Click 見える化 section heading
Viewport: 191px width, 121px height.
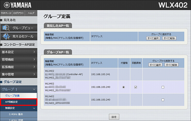(x=10, y=20)
